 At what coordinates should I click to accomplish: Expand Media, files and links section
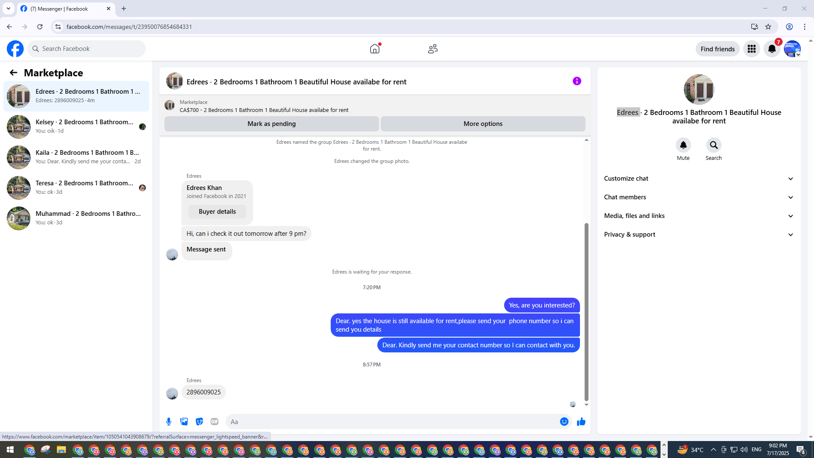click(699, 216)
